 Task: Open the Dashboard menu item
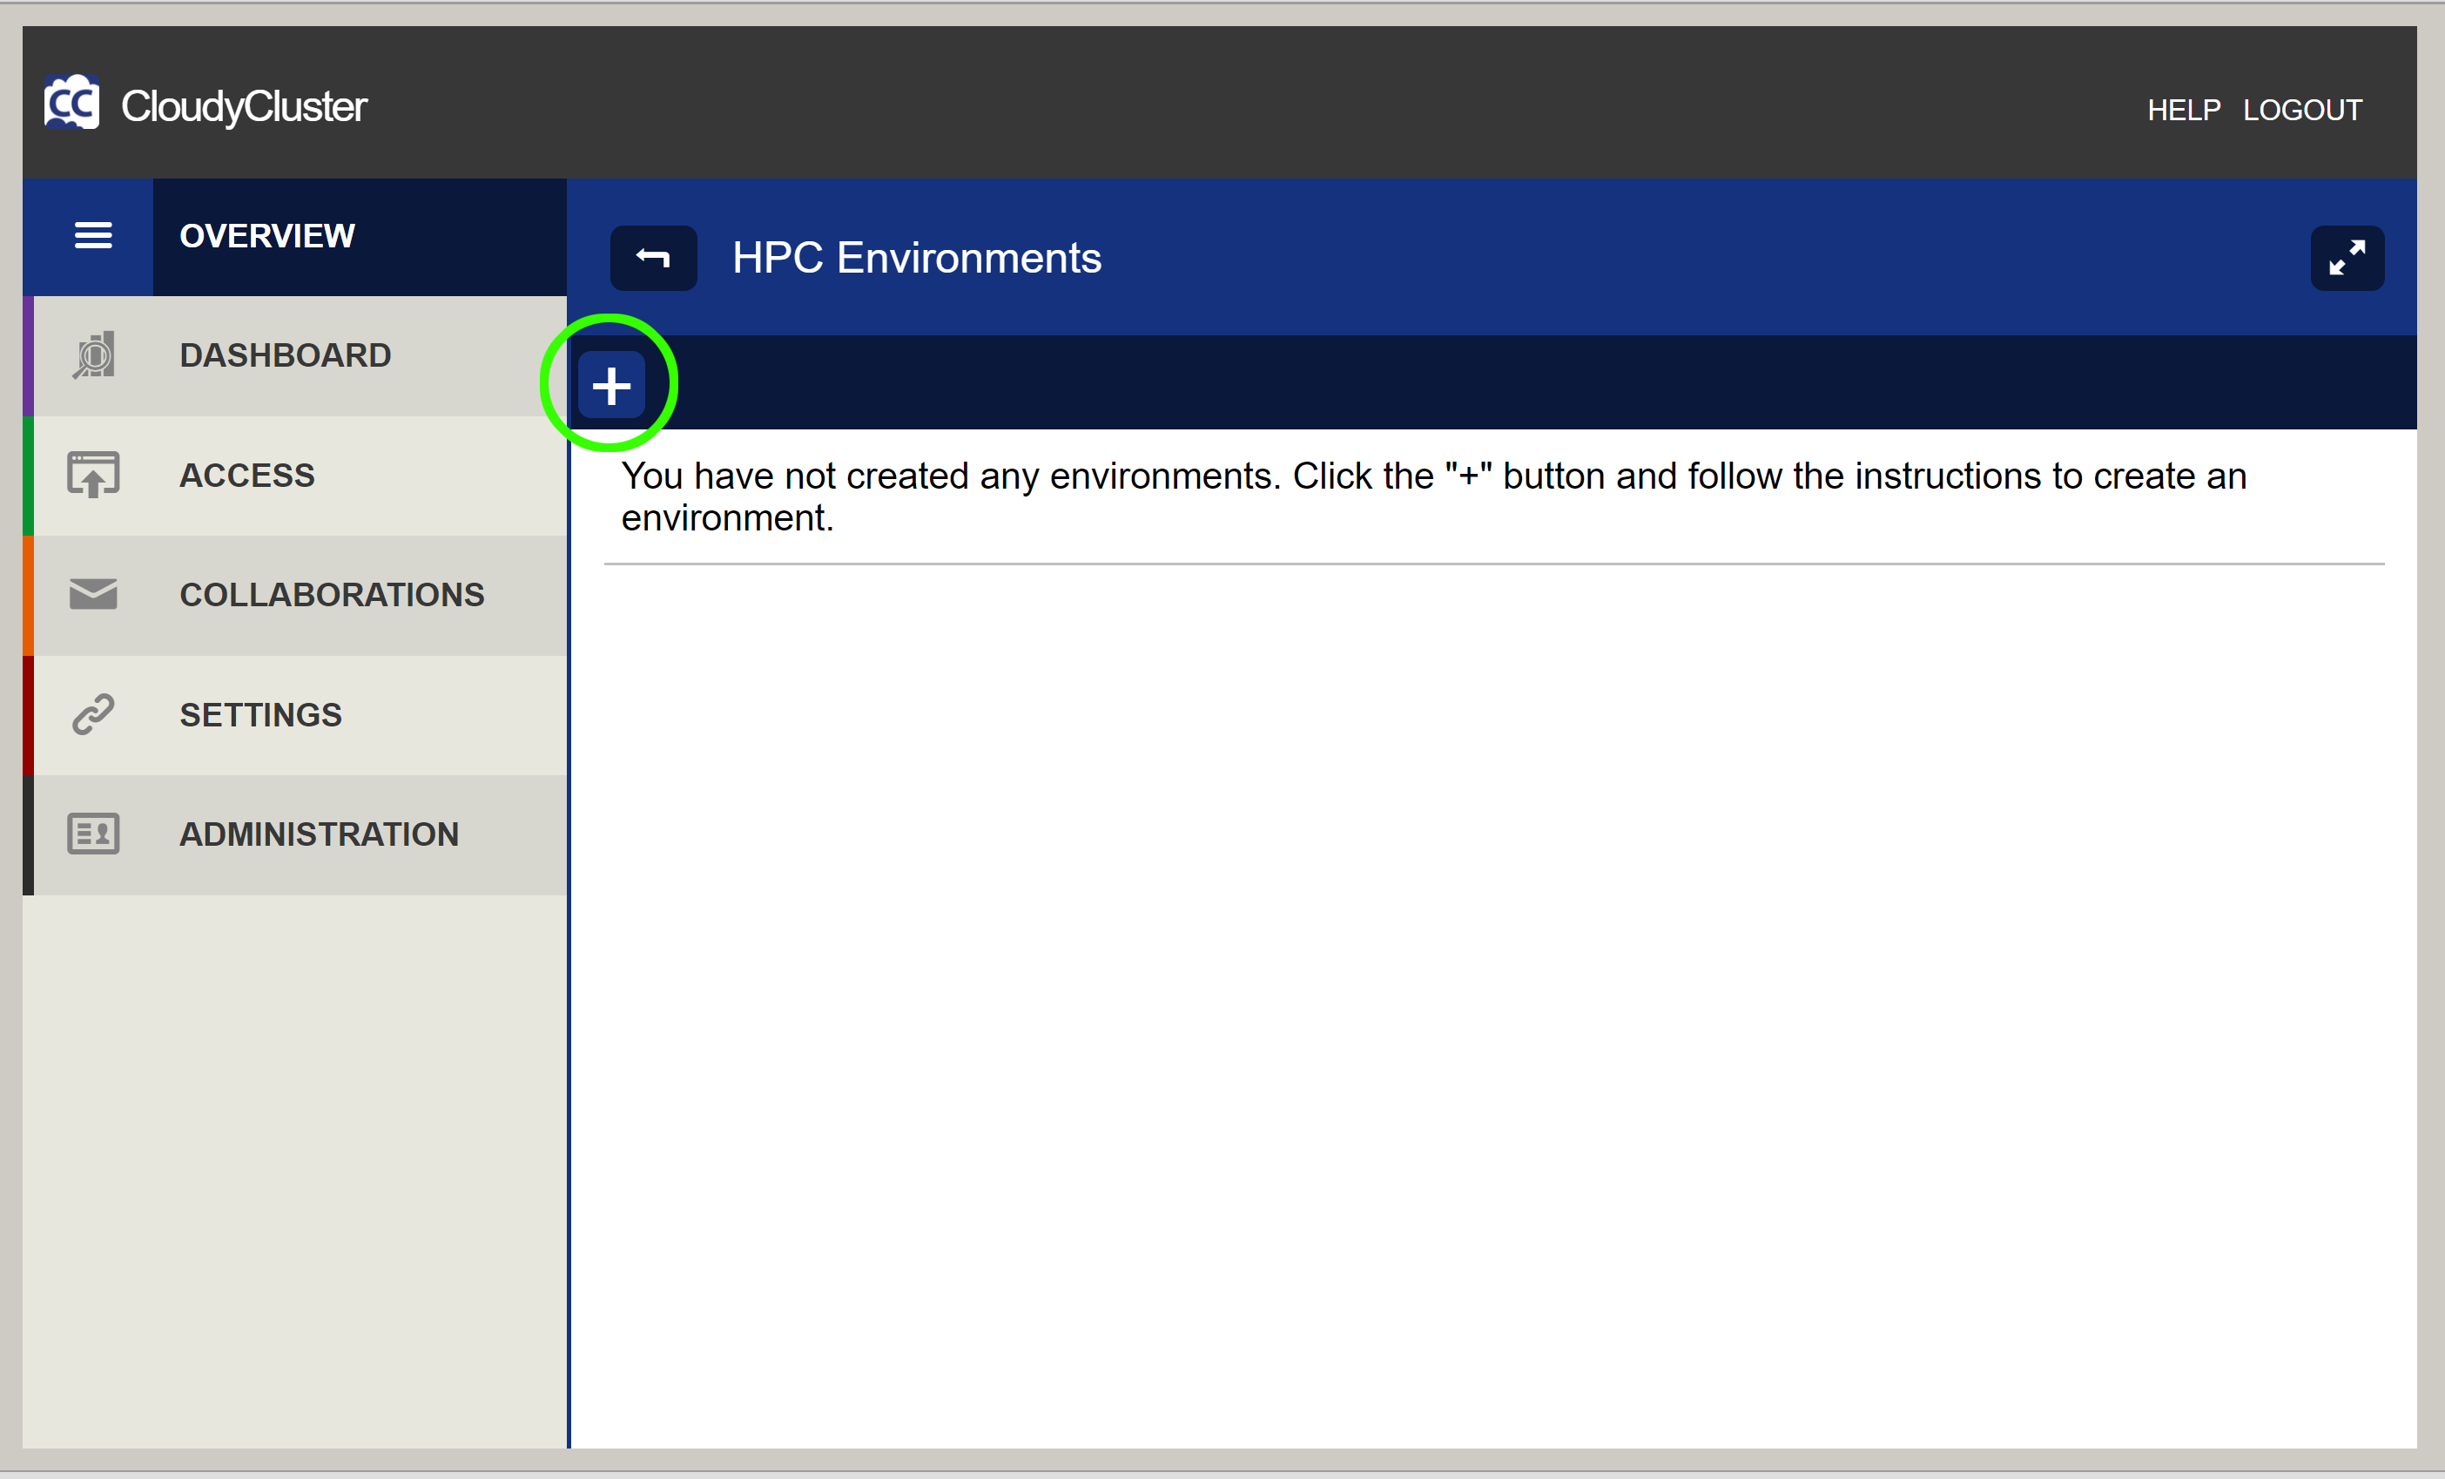[x=294, y=356]
